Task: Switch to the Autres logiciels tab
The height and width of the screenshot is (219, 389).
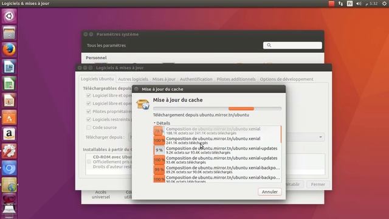Action: [133, 79]
